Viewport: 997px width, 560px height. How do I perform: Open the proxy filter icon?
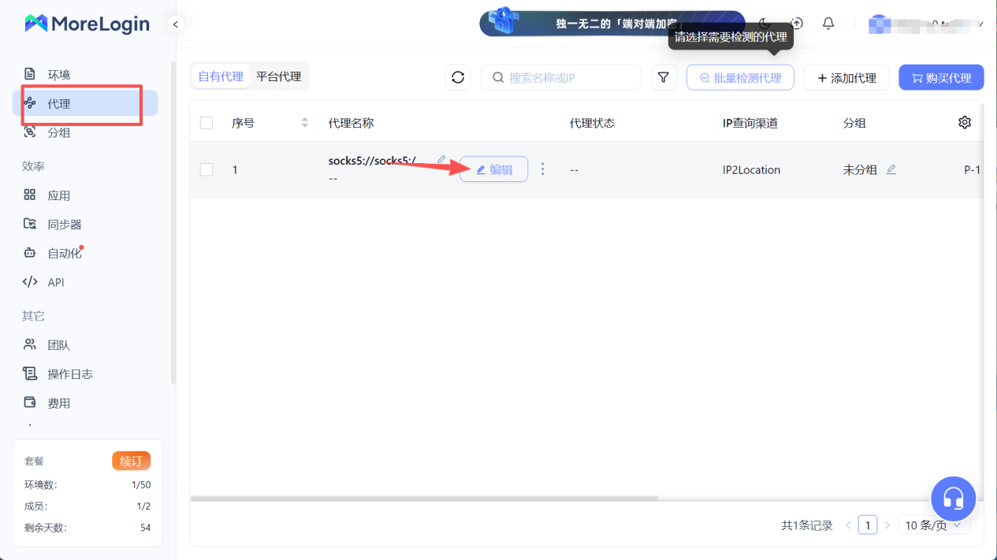[x=663, y=77]
